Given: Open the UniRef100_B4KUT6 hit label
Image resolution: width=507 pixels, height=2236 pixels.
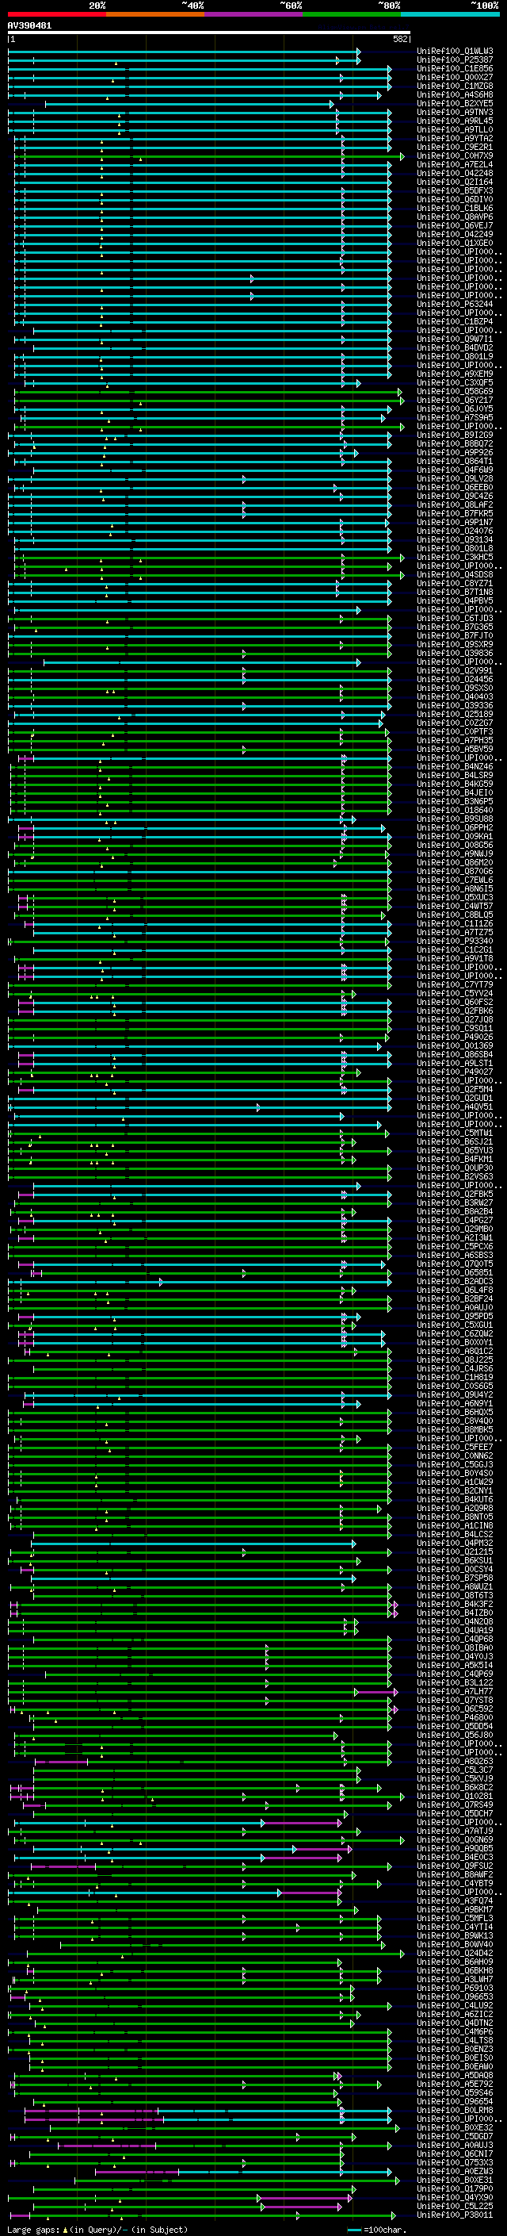Looking at the screenshot, I should (455, 1499).
